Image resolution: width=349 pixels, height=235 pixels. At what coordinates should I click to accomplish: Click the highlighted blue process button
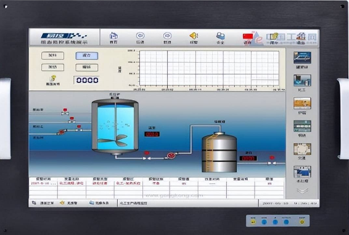pos(86,55)
